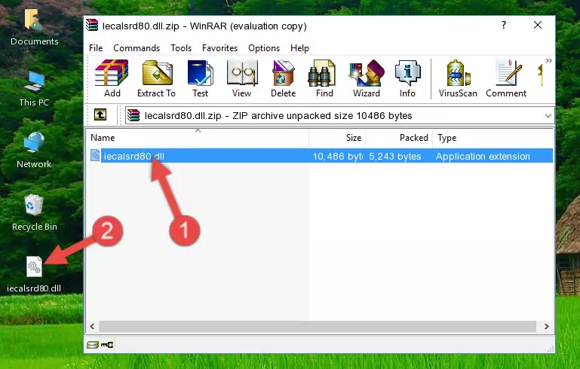Open the View file tool
Viewport: 580px width, 369px height.
click(242, 78)
